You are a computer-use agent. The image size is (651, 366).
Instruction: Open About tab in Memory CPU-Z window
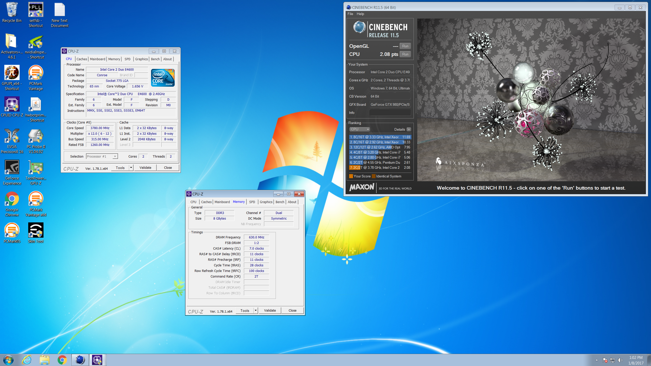[292, 202]
